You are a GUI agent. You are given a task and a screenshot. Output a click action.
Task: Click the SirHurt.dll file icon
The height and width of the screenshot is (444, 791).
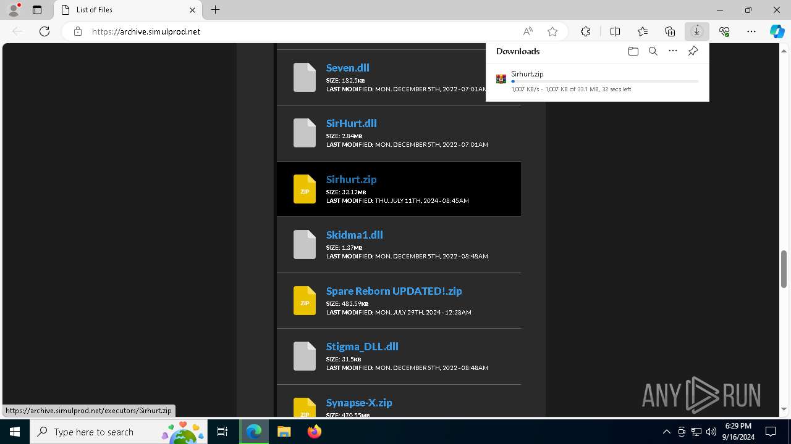click(x=304, y=133)
